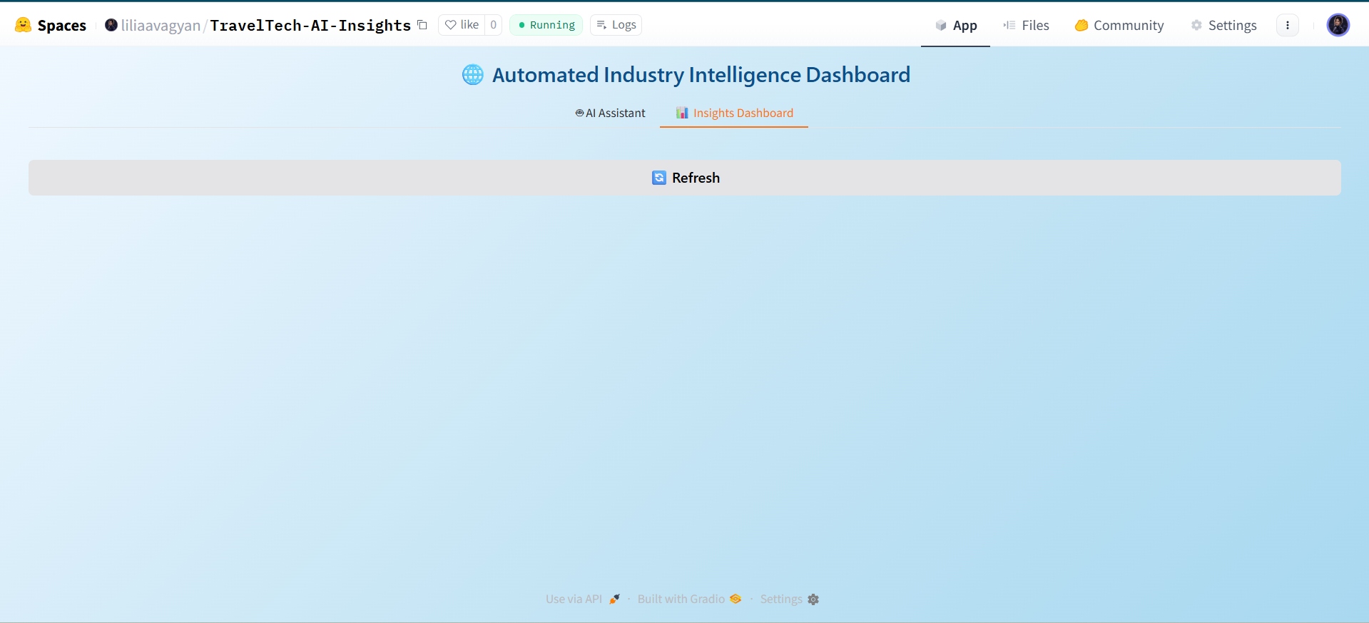Viewport: 1369px width, 623px height.
Task: Click the Running status badge
Action: pos(546,25)
